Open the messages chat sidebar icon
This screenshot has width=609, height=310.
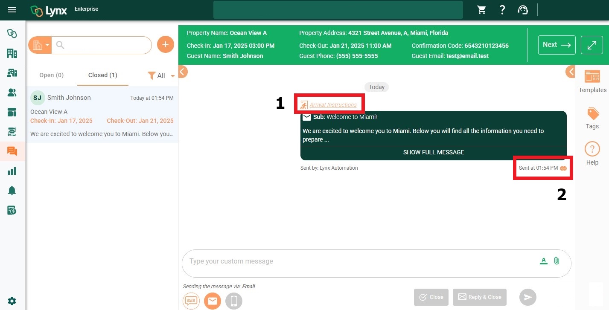(12, 151)
